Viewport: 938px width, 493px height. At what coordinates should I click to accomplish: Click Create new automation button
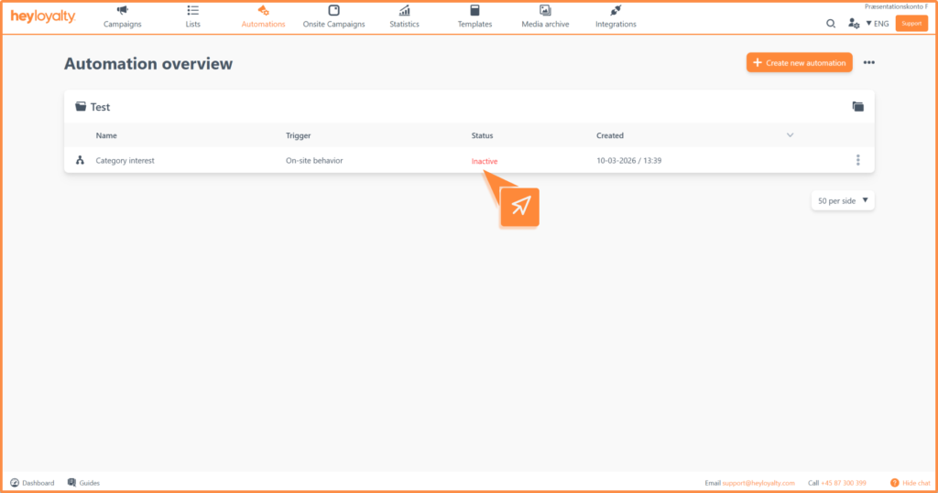coord(799,63)
